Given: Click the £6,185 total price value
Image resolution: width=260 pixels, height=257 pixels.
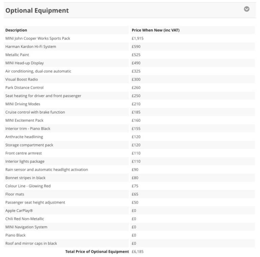Looking at the screenshot, I should 137,252.
